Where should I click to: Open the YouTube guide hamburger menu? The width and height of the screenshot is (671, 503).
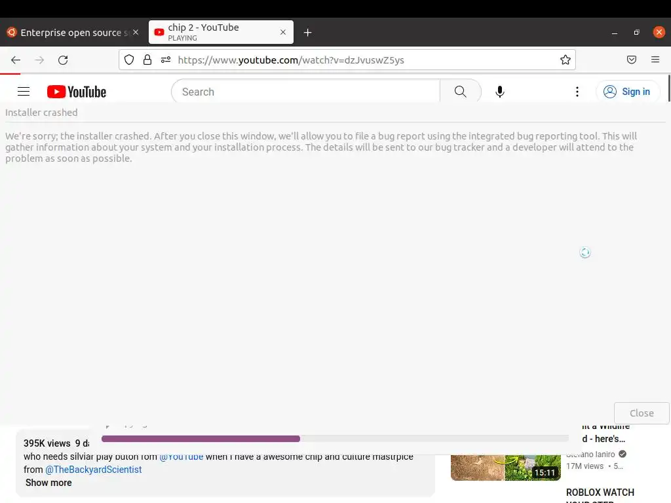coord(24,92)
